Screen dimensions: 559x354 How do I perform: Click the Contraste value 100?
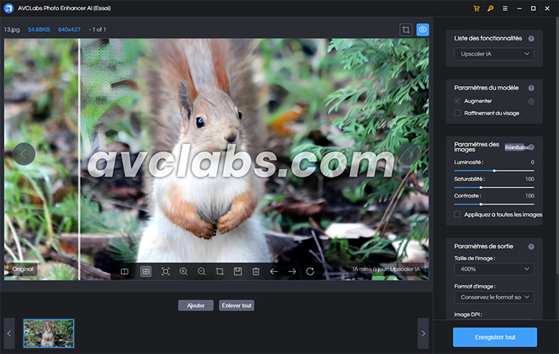[529, 196]
